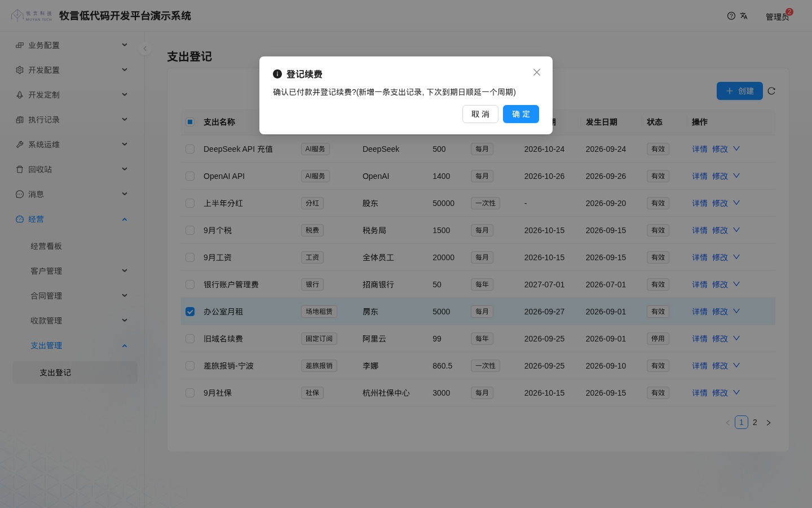
Task: Click the 消息 chat bubble icon
Action: click(20, 194)
